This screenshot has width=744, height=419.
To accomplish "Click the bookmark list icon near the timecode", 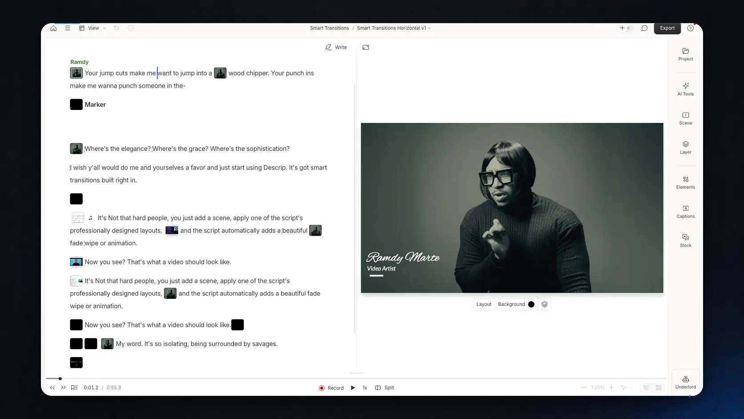I will coord(74,388).
